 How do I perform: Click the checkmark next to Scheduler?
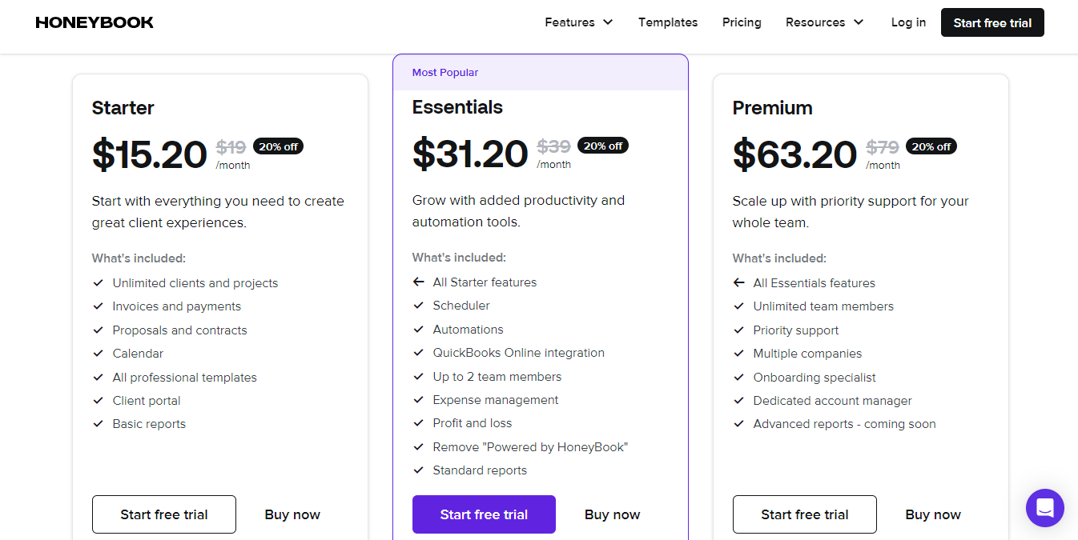coord(418,306)
